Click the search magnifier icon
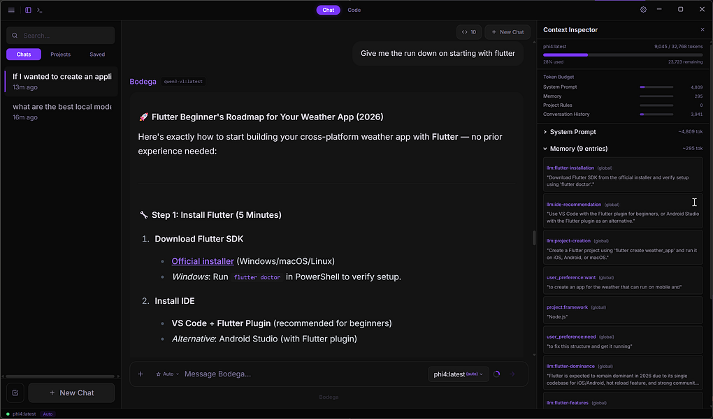The image size is (713, 419). (15, 36)
